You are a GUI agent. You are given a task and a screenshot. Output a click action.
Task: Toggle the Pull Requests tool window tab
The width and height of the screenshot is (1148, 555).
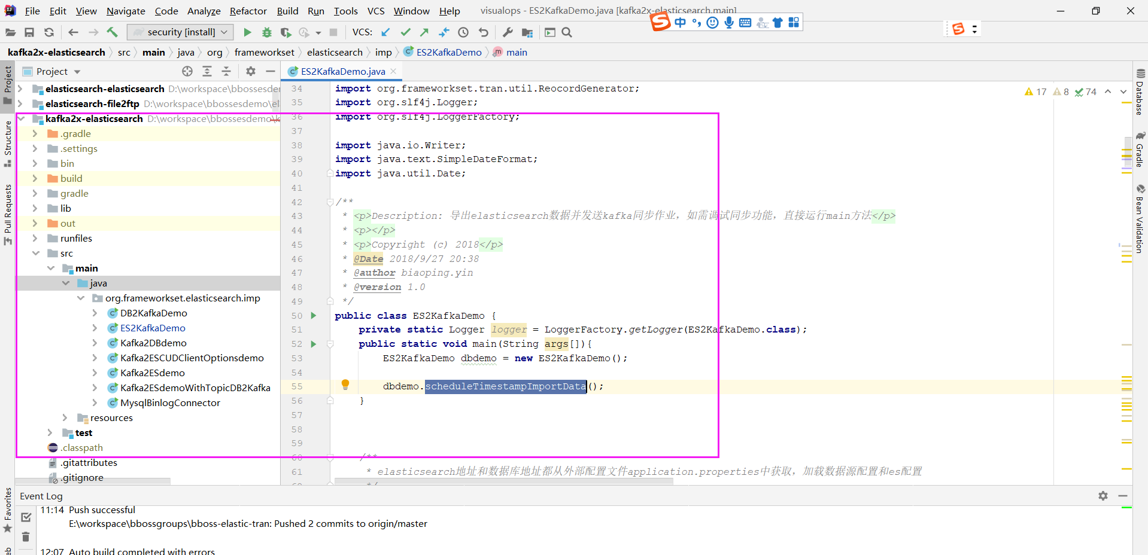click(7, 214)
